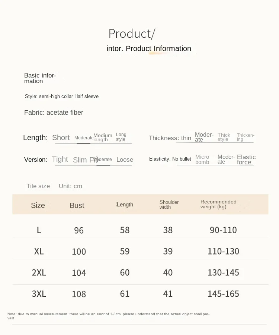This screenshot has width=279, height=335.
Task: Click the Bust column header
Action: pyautogui.click(x=77, y=205)
